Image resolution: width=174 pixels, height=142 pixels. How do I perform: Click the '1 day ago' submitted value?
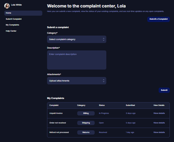(130, 132)
